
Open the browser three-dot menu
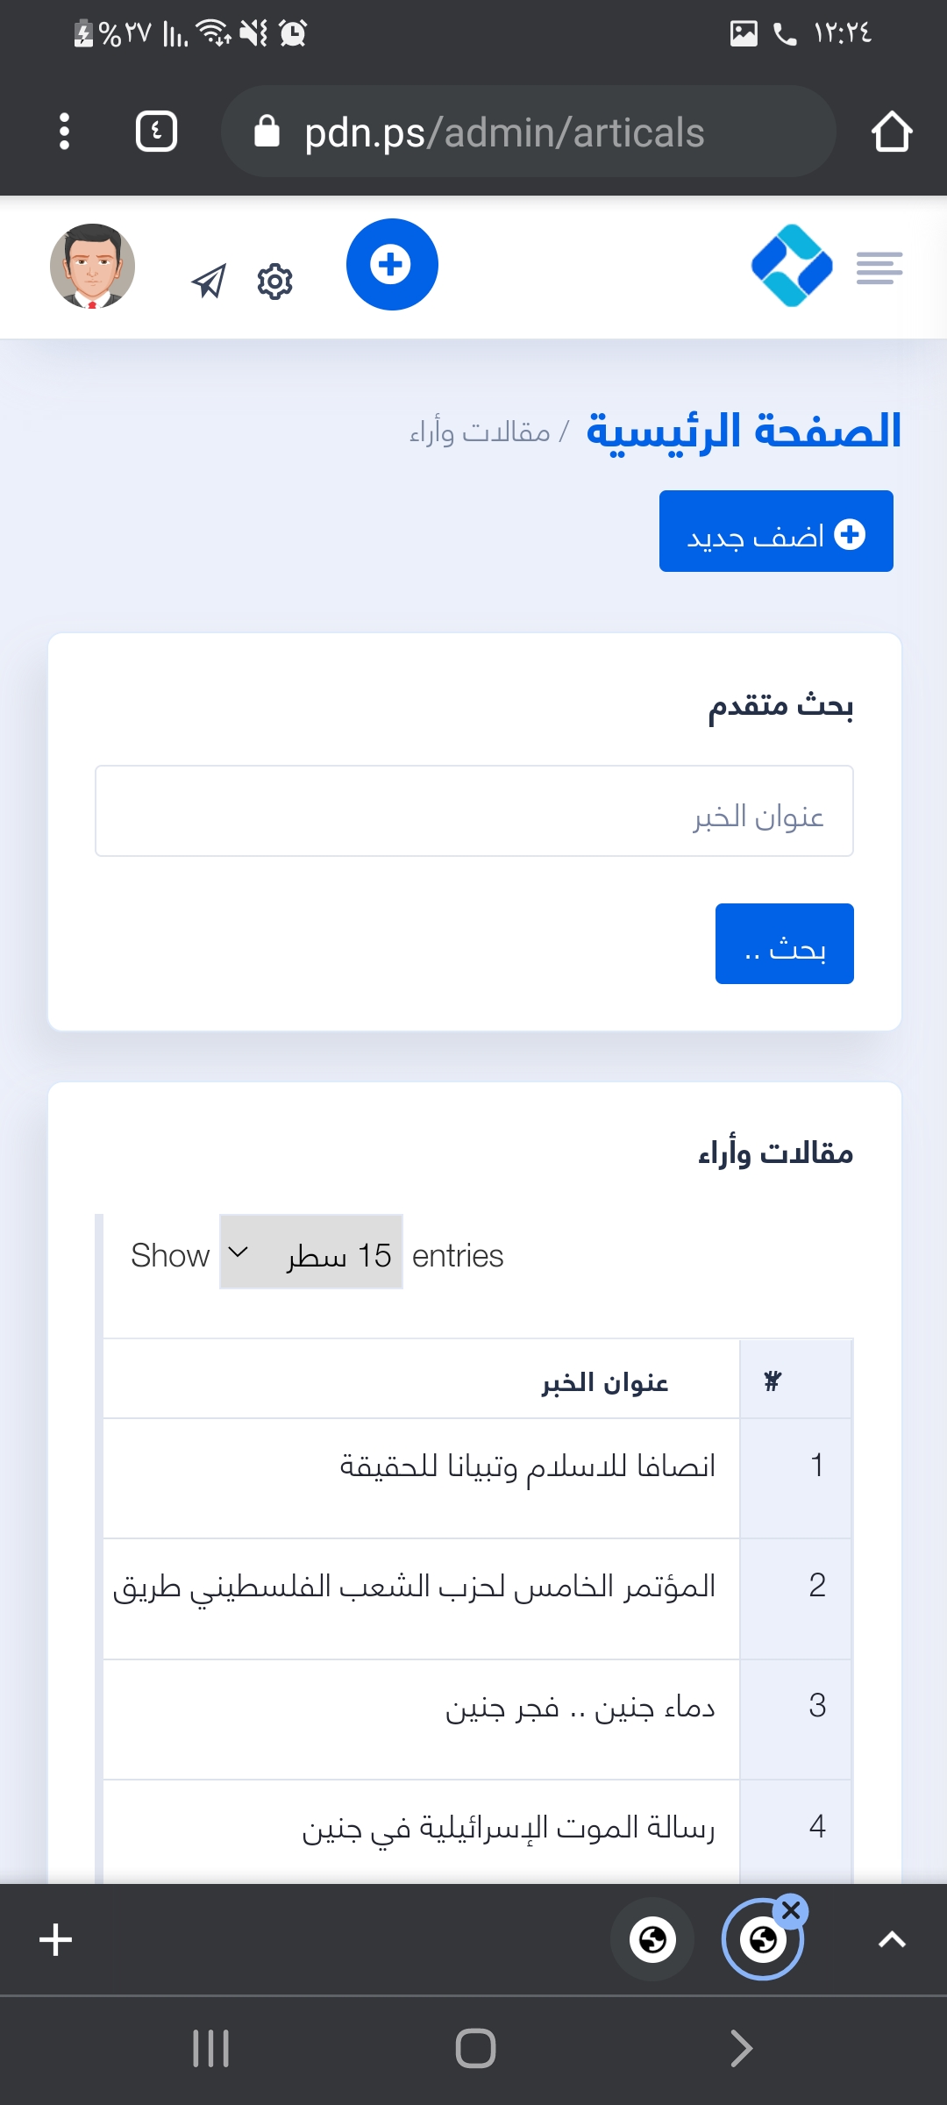[64, 132]
